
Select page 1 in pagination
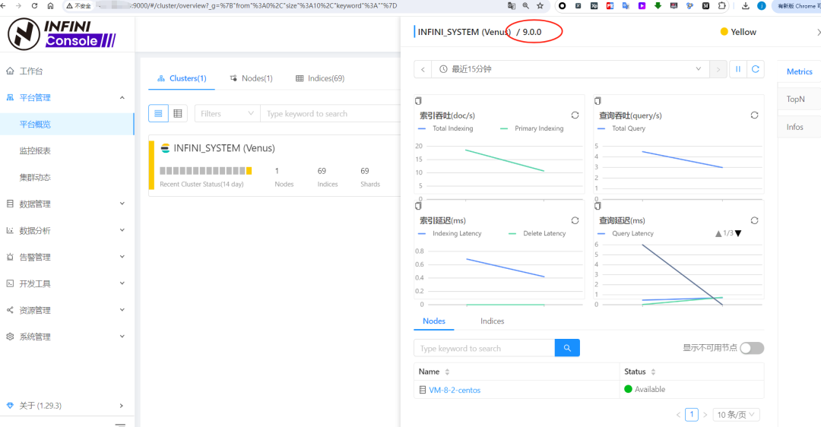click(x=692, y=414)
